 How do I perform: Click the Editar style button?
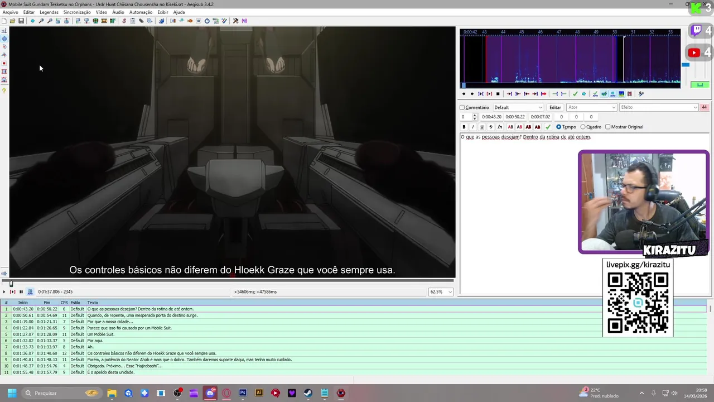555,107
